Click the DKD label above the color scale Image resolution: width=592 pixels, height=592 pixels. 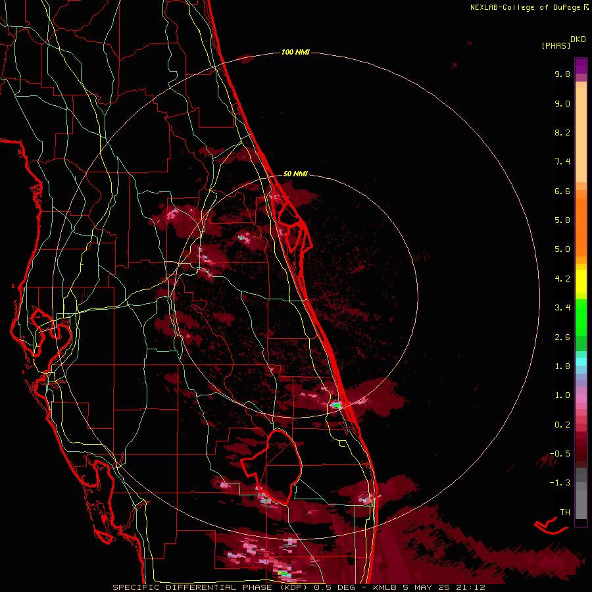pyautogui.click(x=578, y=39)
